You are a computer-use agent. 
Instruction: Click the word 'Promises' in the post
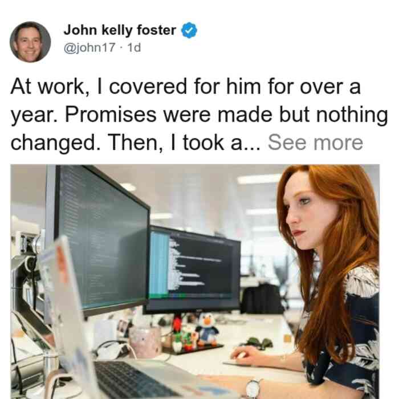point(111,115)
